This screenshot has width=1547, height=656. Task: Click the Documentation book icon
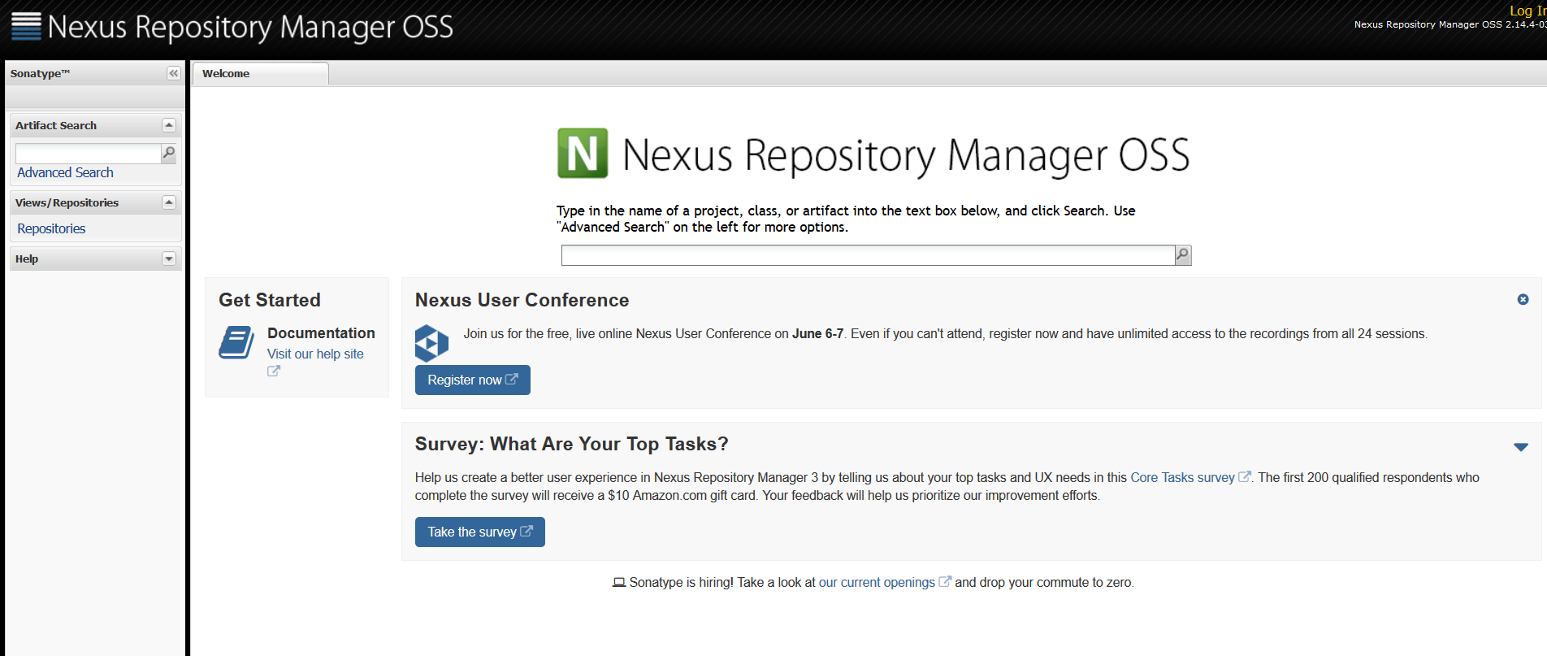click(236, 342)
